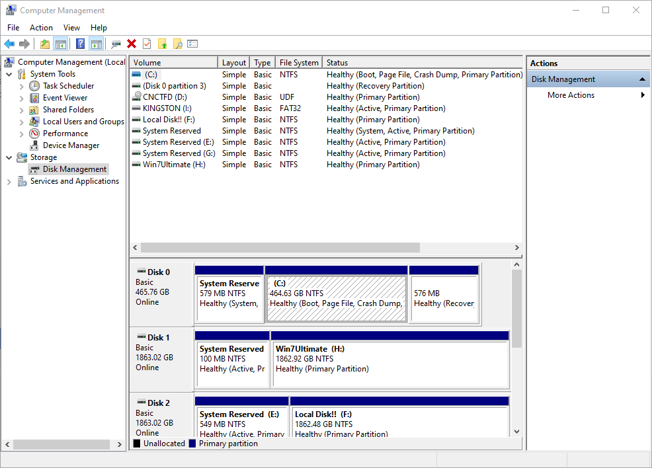
Task: Click More Actions in Actions pane
Action: click(x=571, y=95)
